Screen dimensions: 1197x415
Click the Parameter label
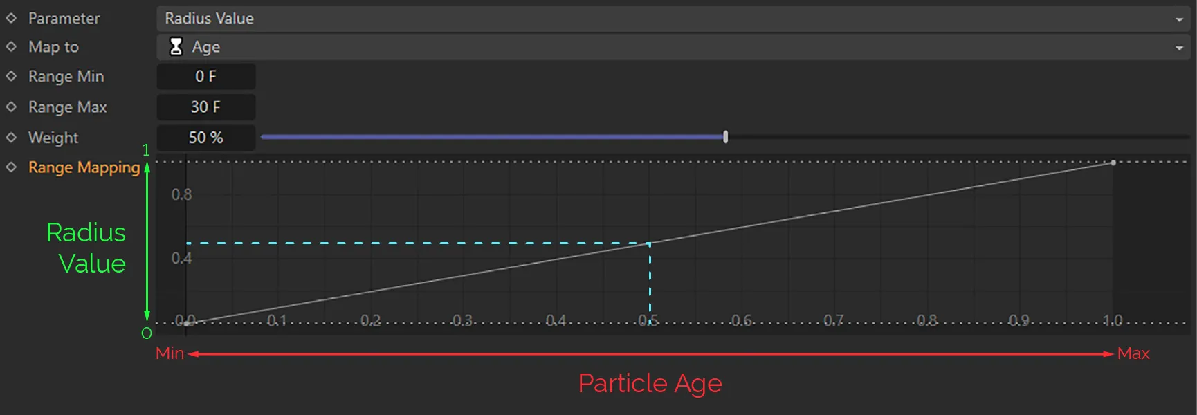pyautogui.click(x=64, y=19)
